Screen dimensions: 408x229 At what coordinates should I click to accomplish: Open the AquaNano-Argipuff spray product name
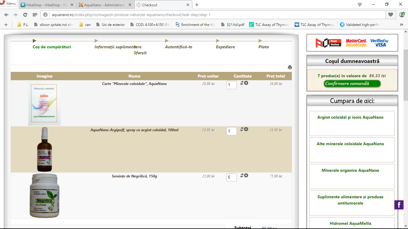(x=134, y=130)
